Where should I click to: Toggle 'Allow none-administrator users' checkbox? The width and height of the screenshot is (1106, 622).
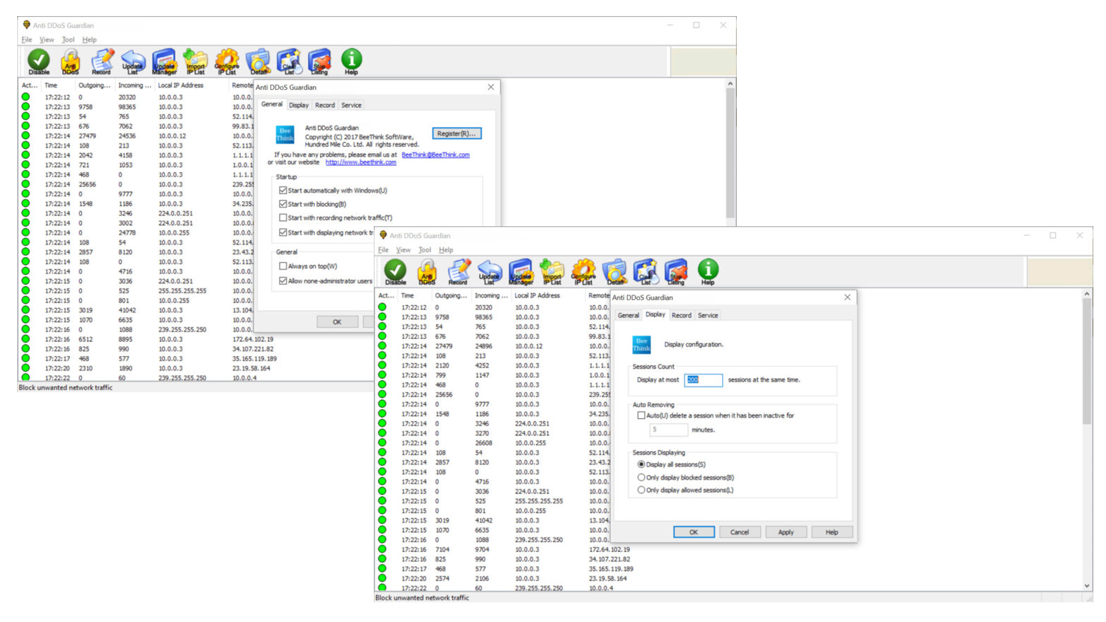(x=283, y=281)
